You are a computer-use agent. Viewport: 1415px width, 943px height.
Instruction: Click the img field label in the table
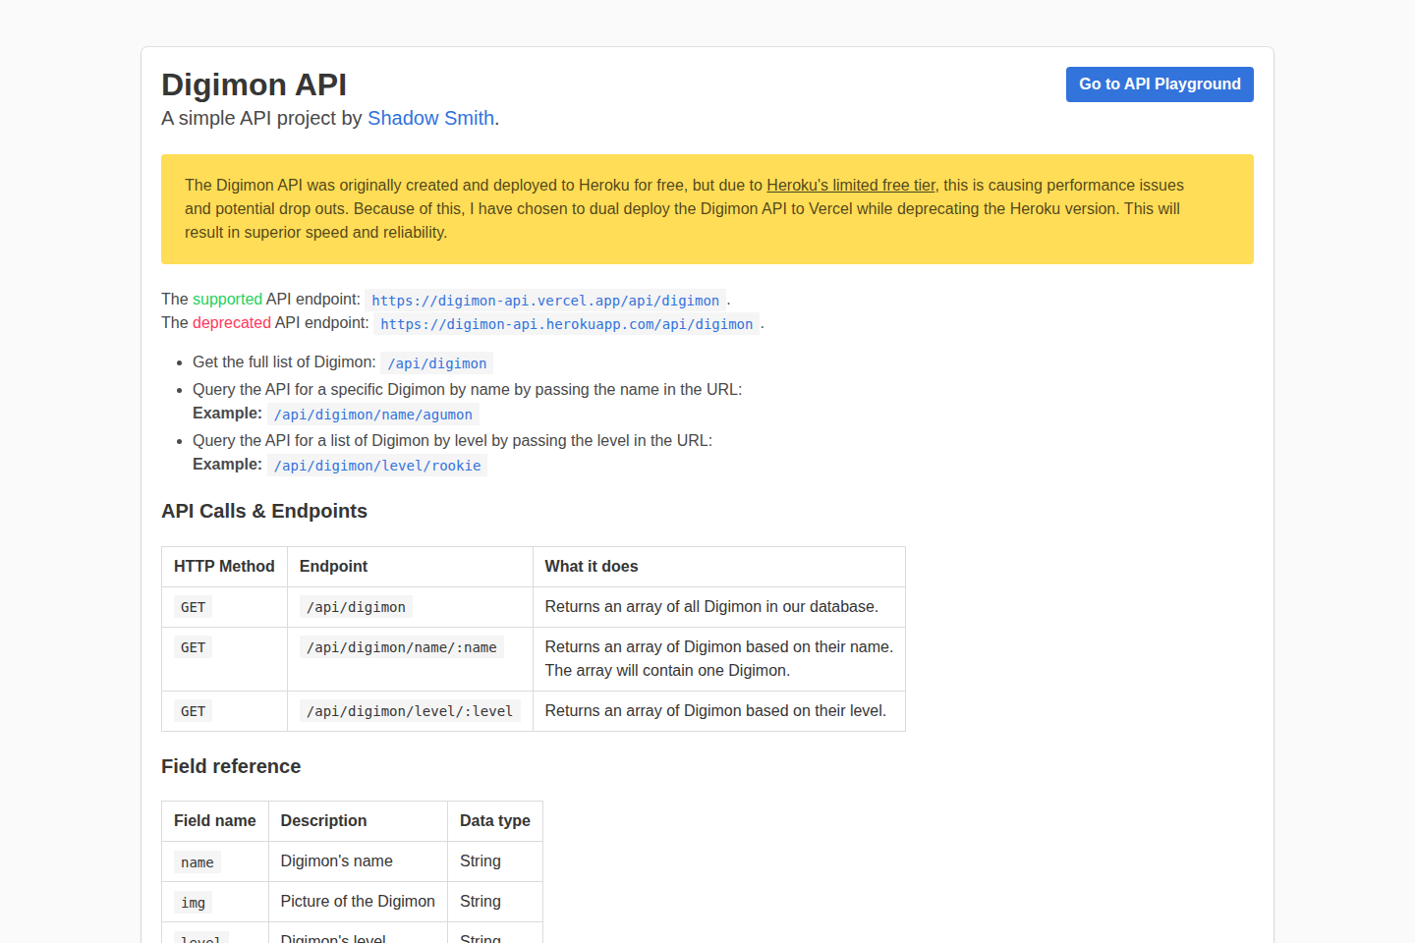coord(193,902)
